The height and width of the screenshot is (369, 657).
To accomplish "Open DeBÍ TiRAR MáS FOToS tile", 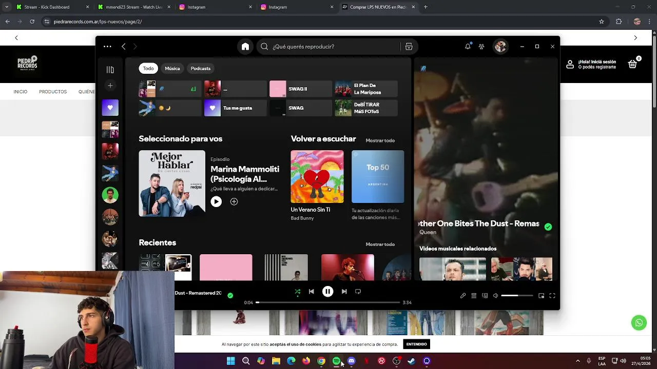I will 366,108.
